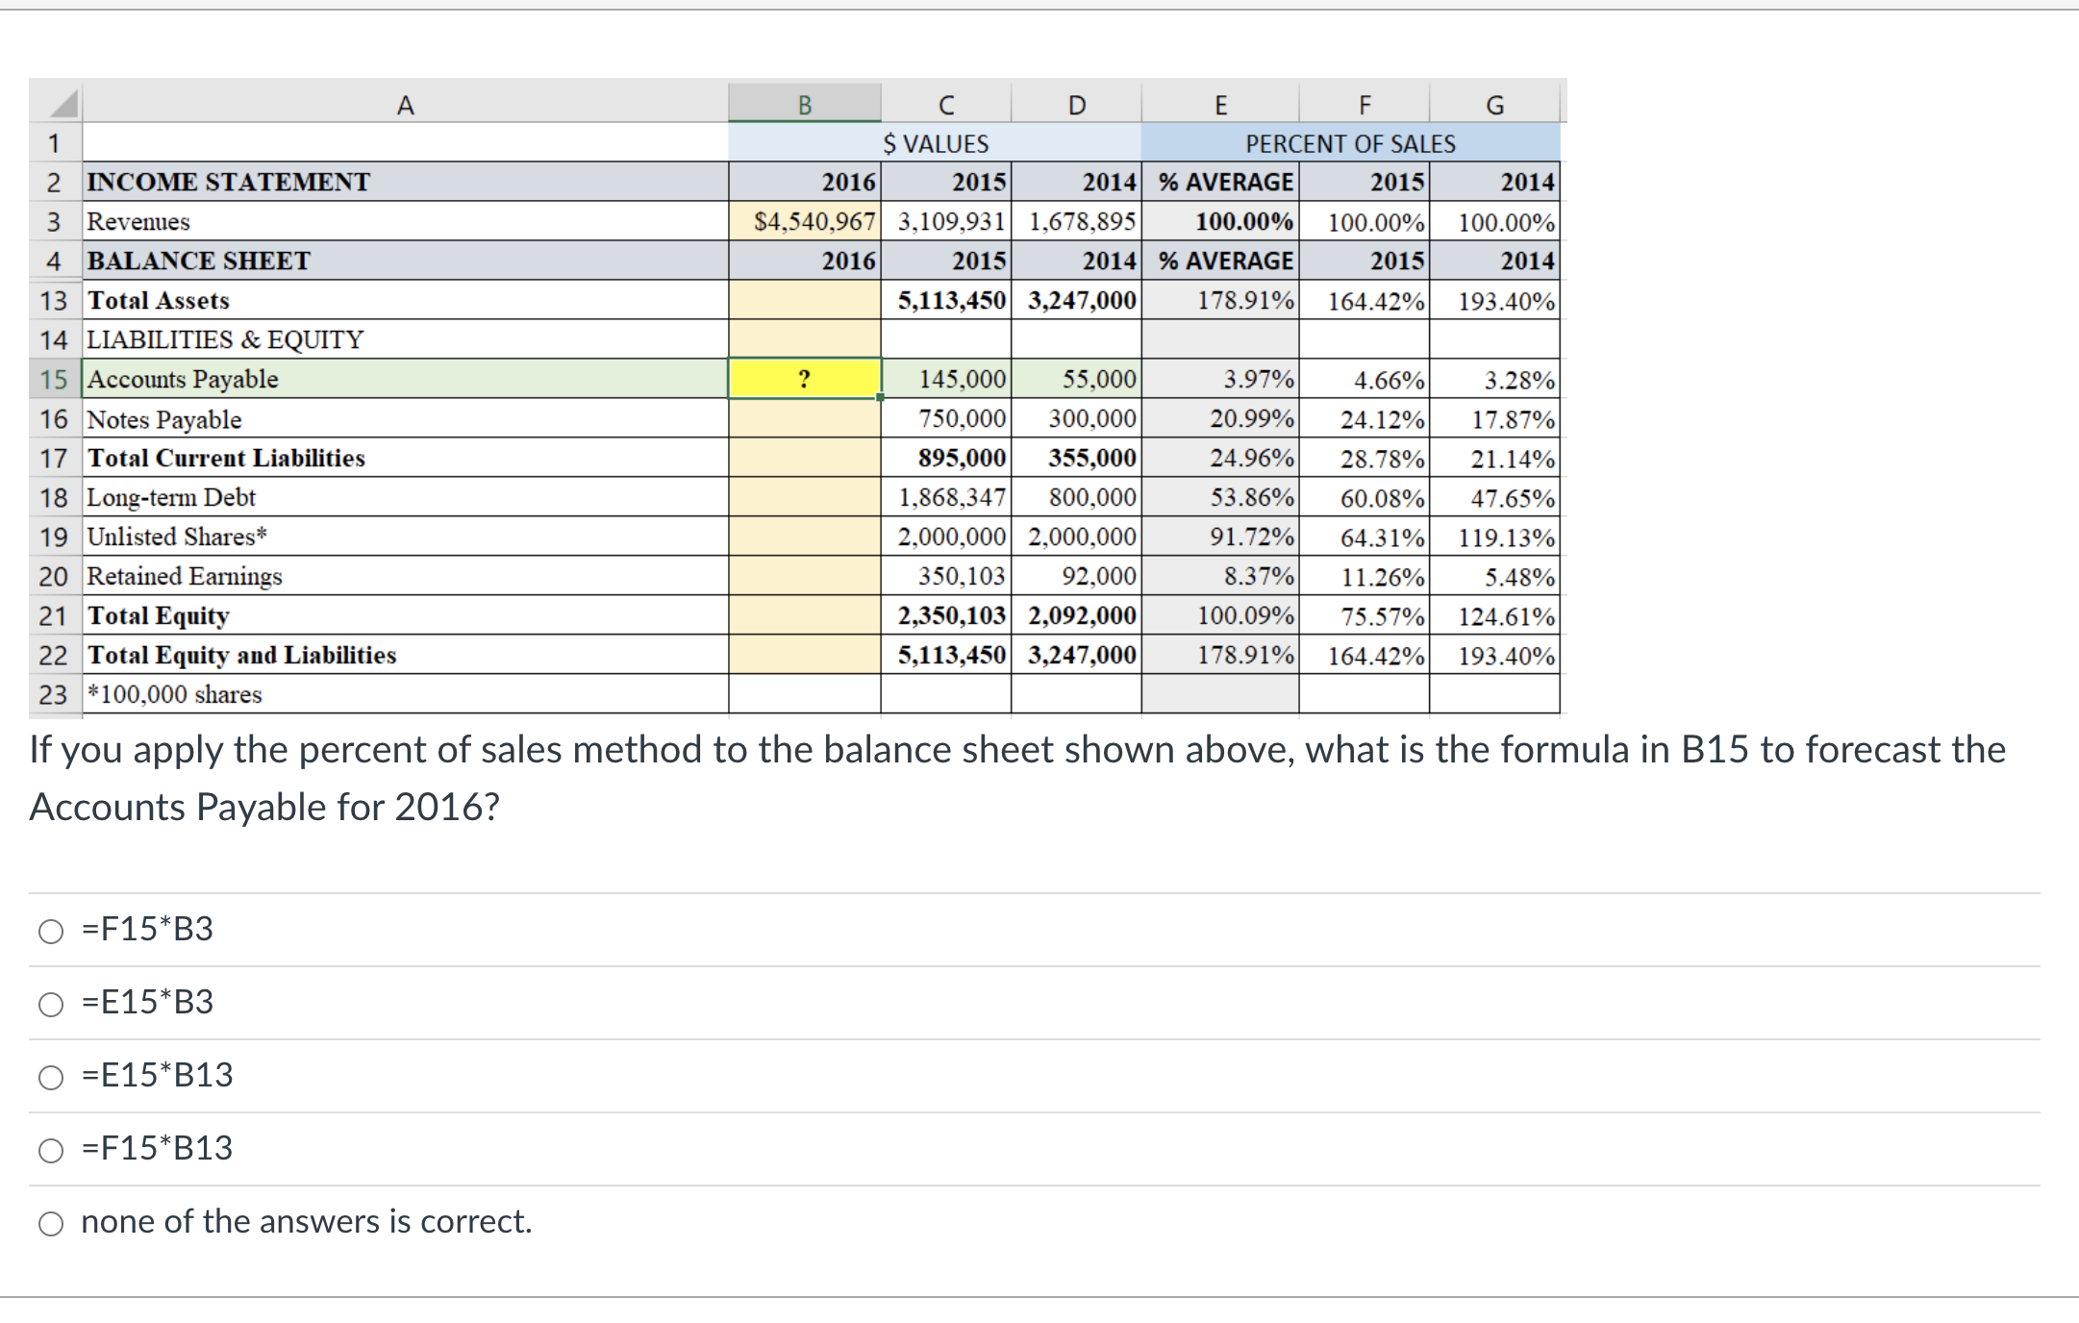
Task: Click the 3.97% average cell
Action: click(x=1220, y=379)
